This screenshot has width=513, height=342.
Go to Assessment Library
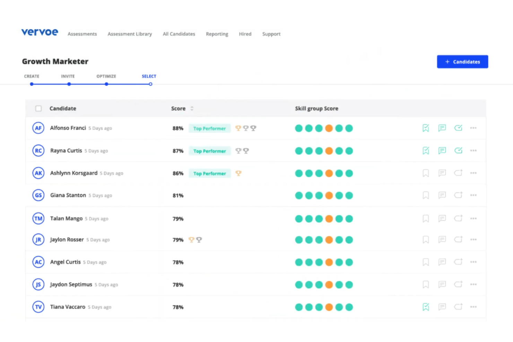point(130,34)
